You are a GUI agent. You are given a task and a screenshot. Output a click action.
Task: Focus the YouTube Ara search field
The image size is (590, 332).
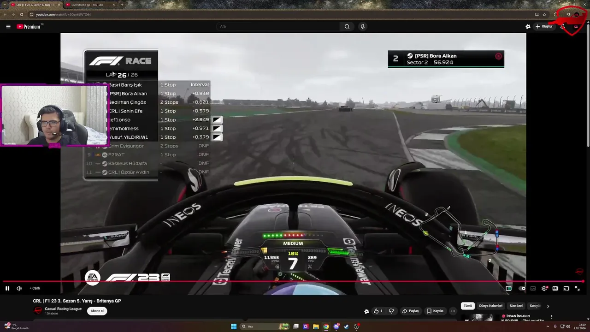[279, 26]
